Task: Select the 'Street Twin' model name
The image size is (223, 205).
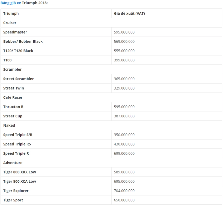Action: (x=14, y=88)
